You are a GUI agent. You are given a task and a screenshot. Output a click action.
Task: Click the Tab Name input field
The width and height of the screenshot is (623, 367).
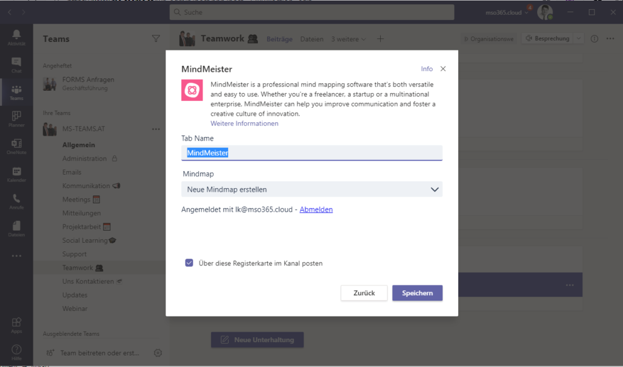[x=312, y=153]
